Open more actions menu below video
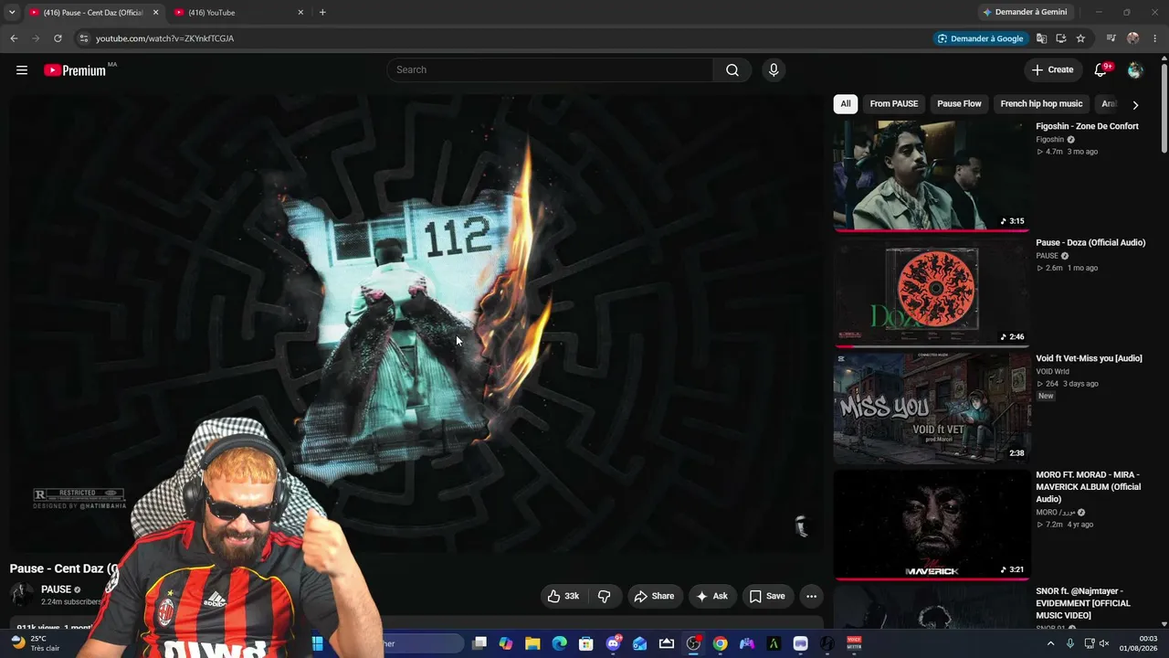 coord(811,596)
